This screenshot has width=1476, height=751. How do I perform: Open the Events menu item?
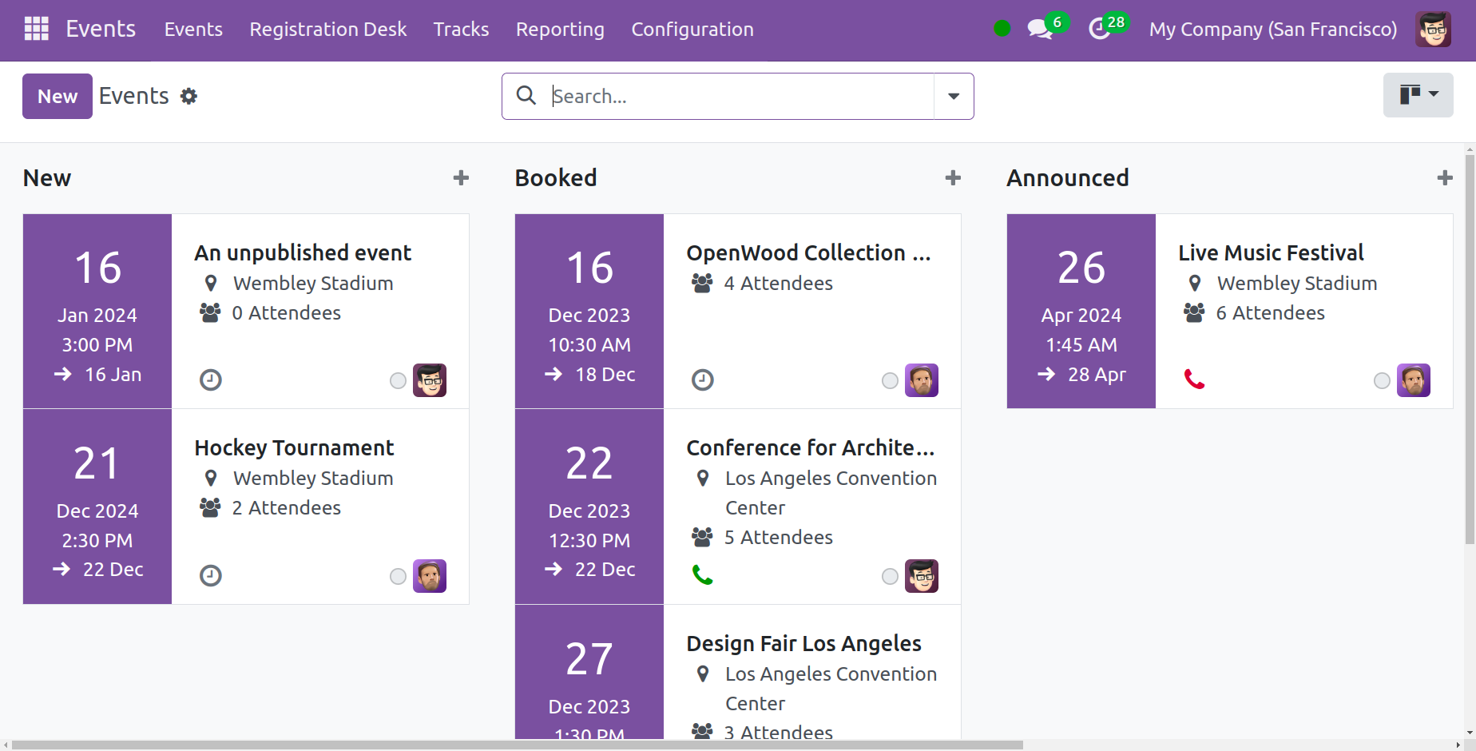193,30
